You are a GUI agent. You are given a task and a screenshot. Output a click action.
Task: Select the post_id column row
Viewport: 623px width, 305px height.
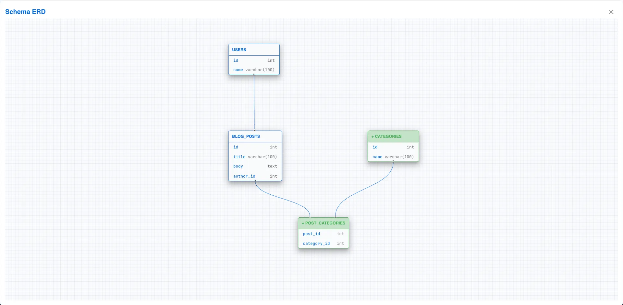click(324, 234)
